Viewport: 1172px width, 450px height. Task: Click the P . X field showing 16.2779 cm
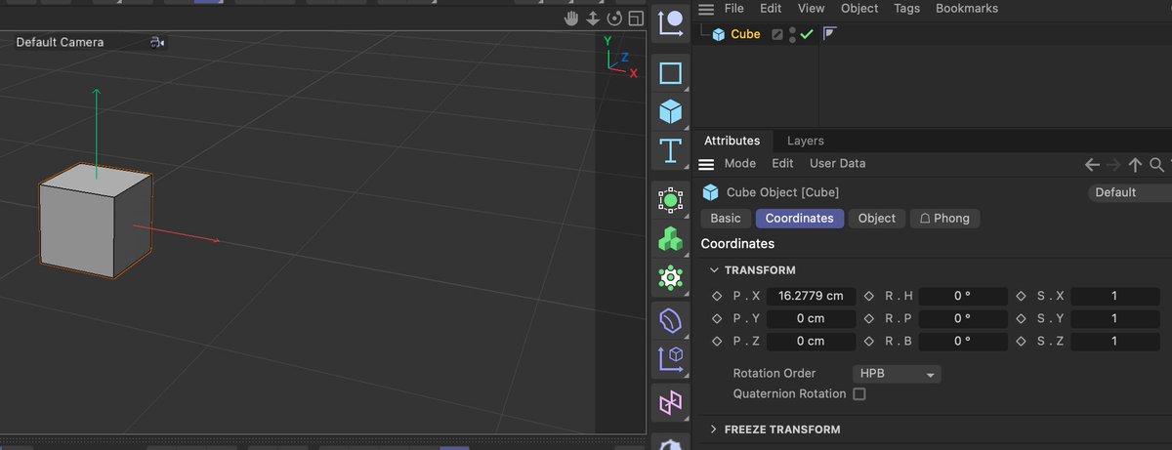(812, 296)
